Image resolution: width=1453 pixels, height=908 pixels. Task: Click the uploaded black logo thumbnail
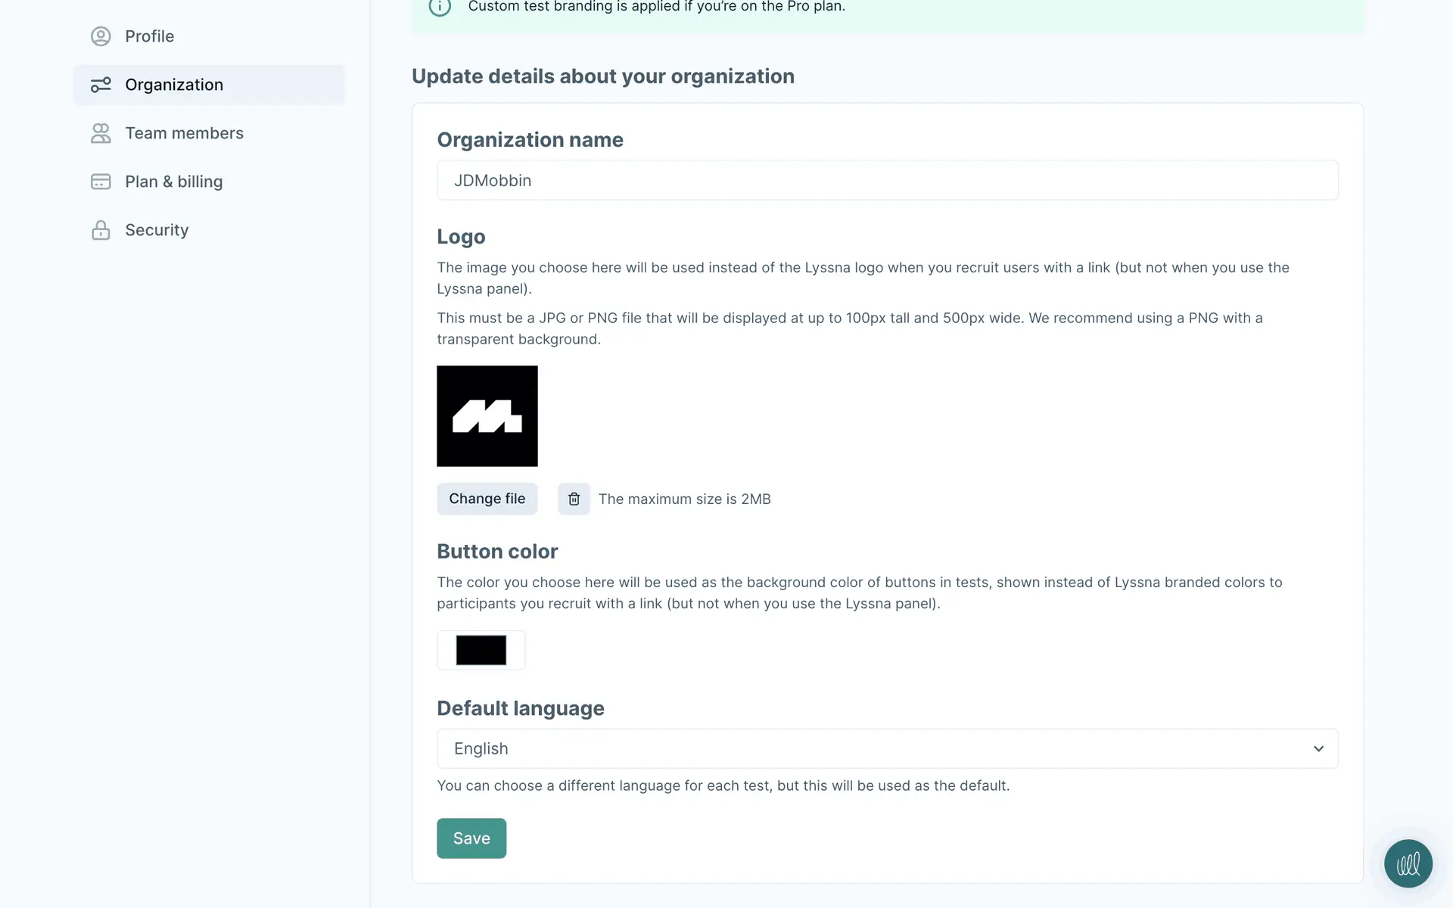487,416
